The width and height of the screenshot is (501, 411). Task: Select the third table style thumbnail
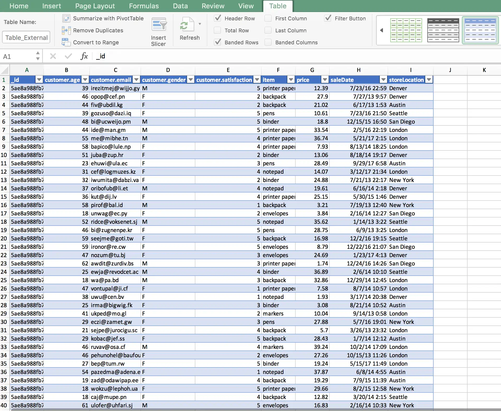click(x=480, y=30)
